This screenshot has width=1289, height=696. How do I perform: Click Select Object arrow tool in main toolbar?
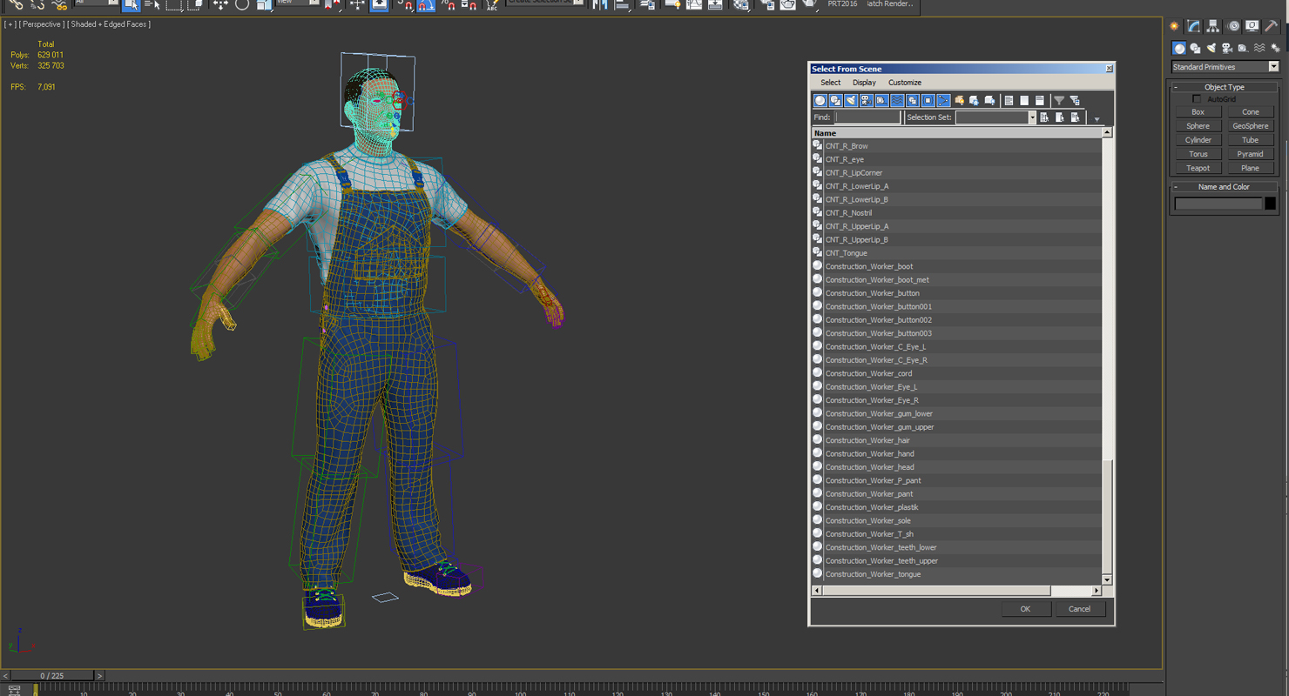pos(132,5)
